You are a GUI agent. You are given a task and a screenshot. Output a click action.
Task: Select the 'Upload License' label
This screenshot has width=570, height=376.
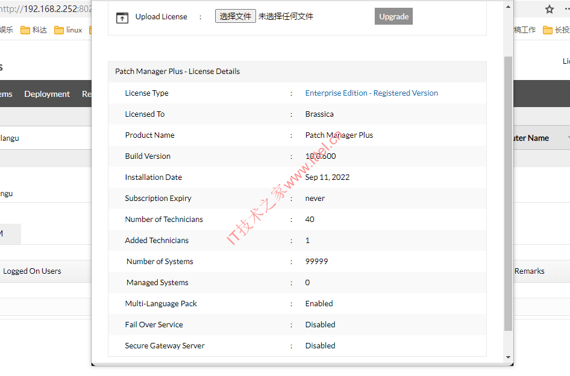(x=161, y=17)
